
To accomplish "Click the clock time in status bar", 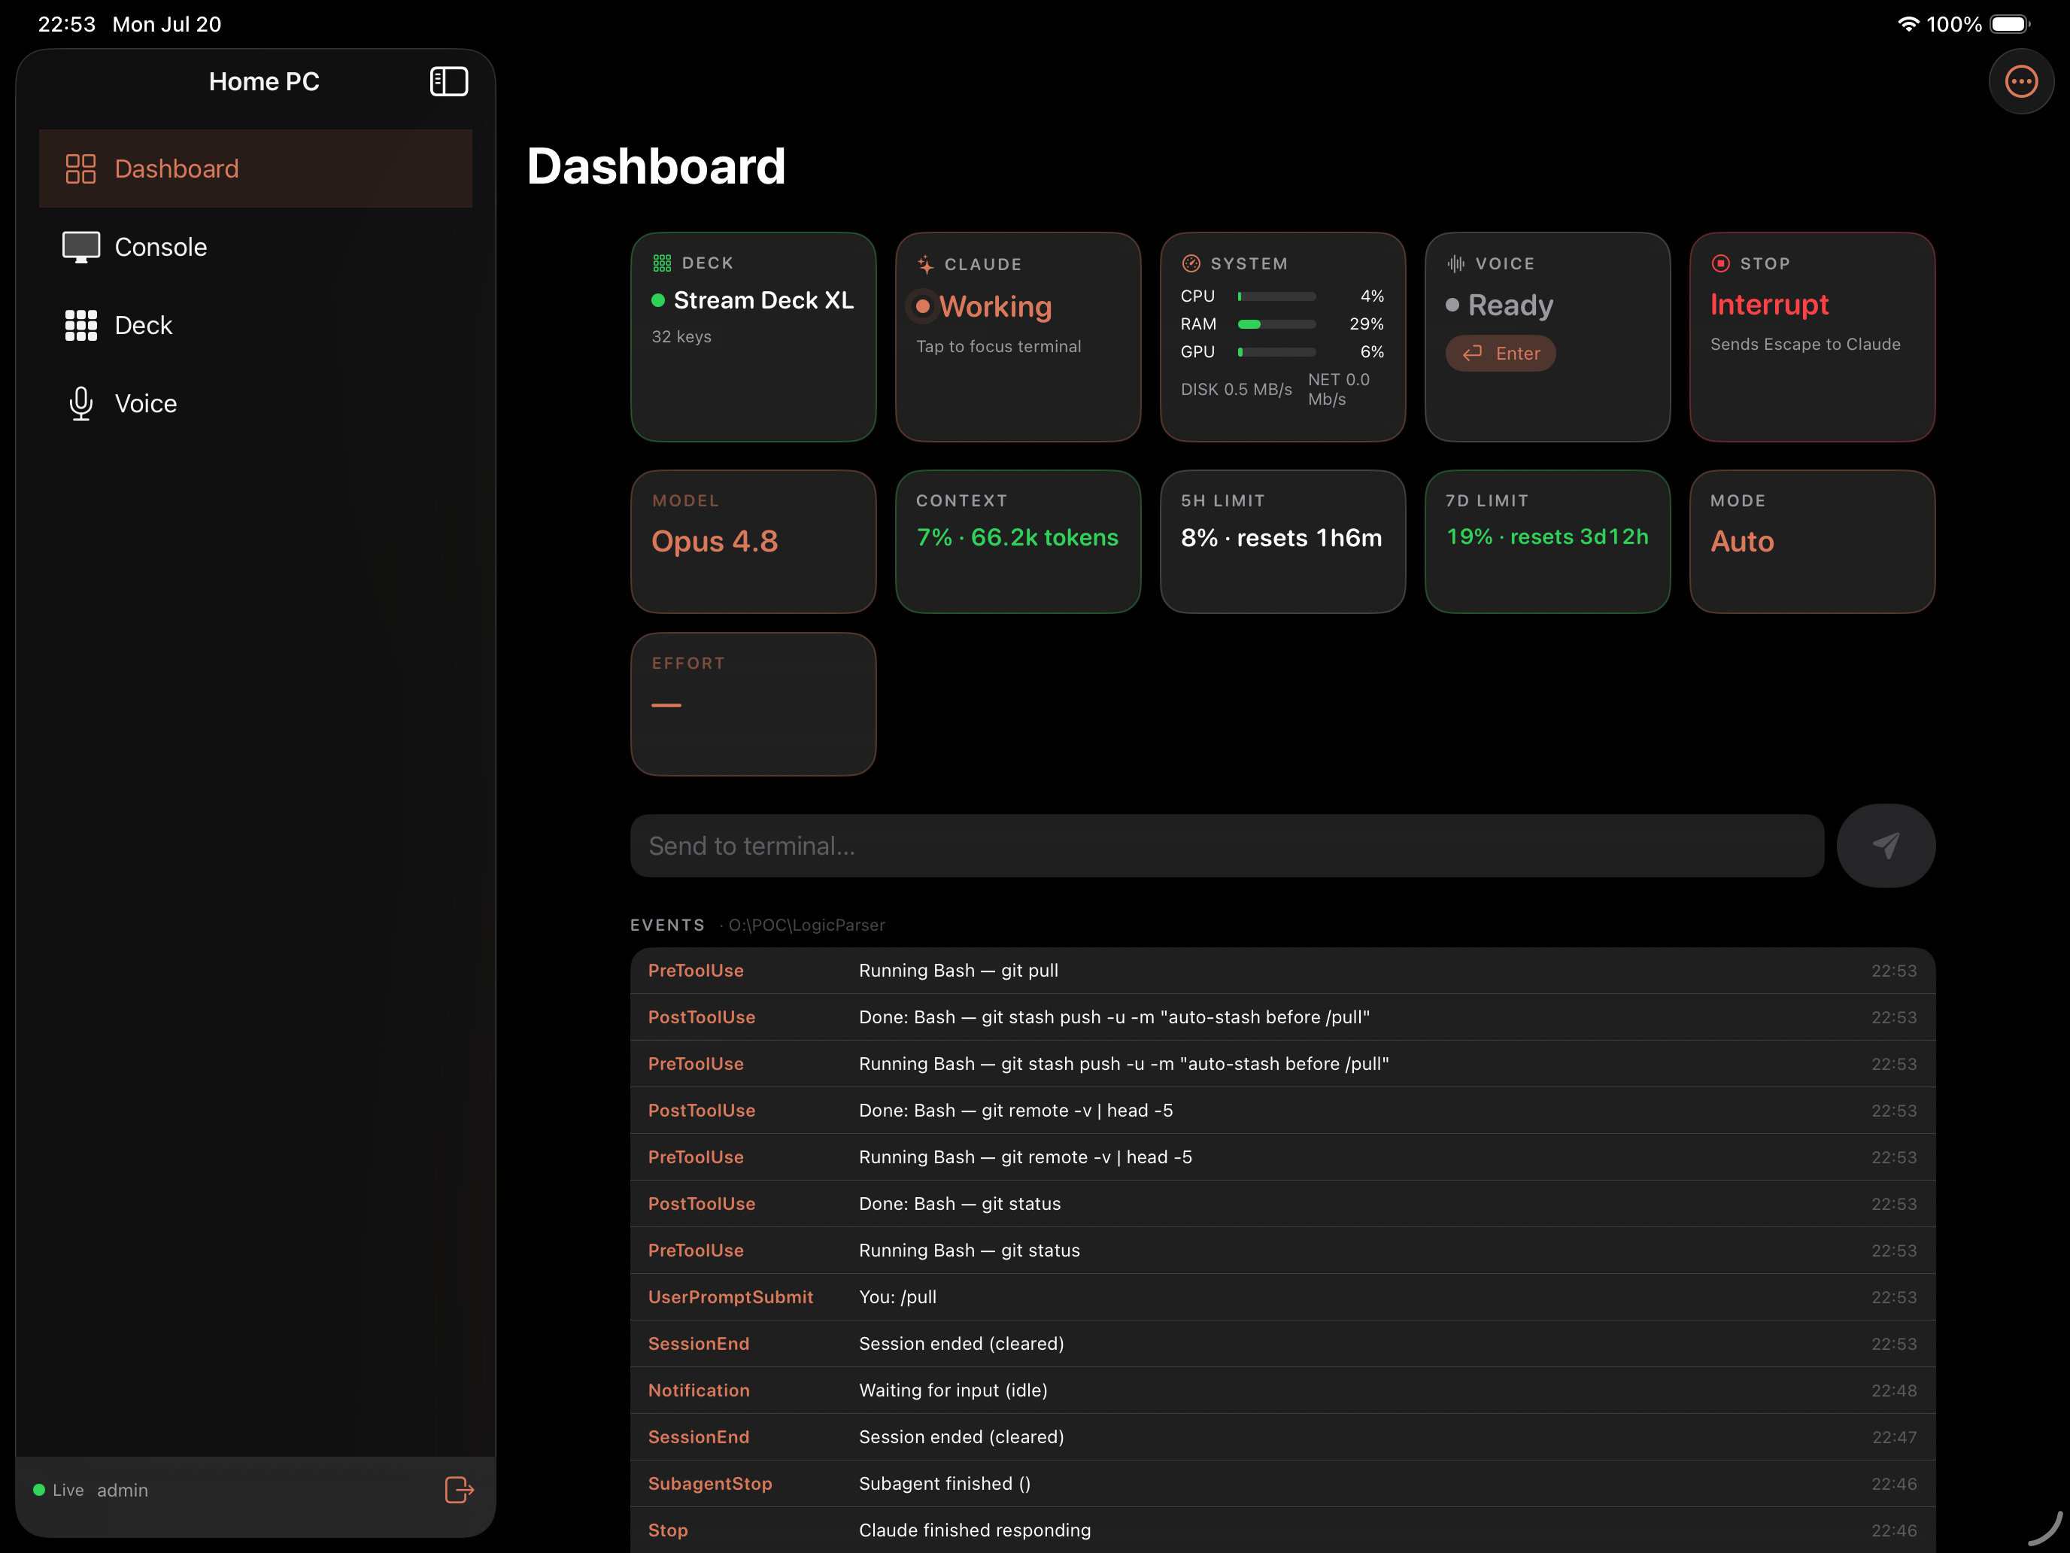I will point(66,24).
